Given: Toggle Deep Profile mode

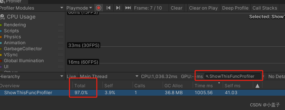Looking at the screenshot, I should pyautogui.click(x=235, y=8).
